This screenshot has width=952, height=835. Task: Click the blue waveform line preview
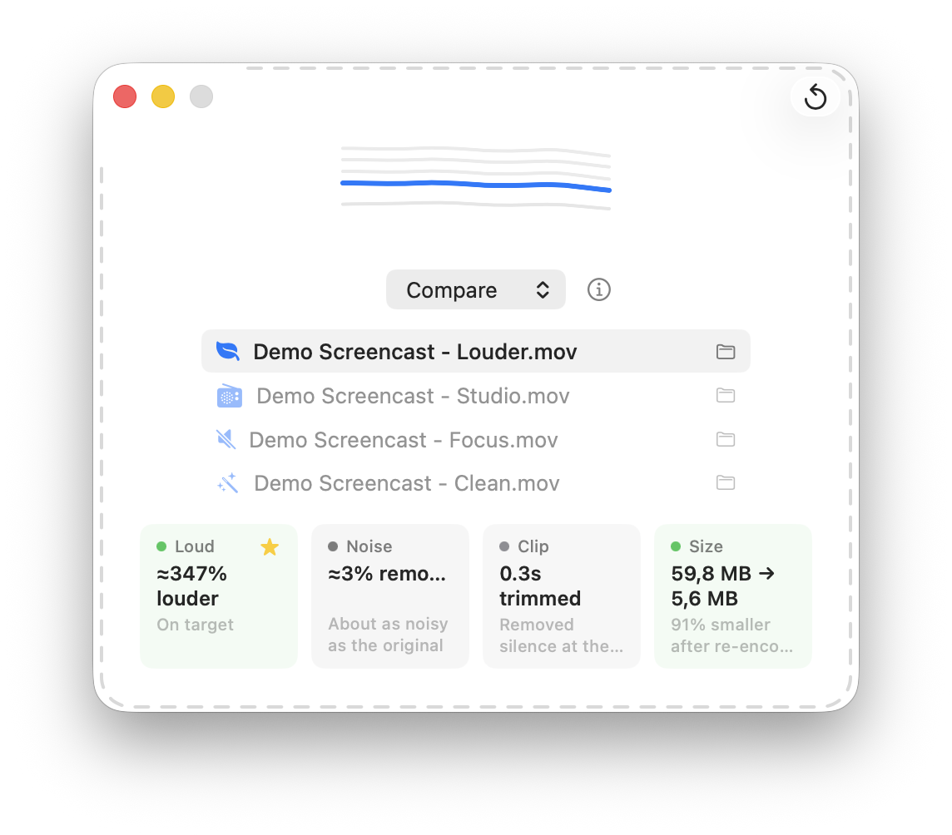coord(475,185)
